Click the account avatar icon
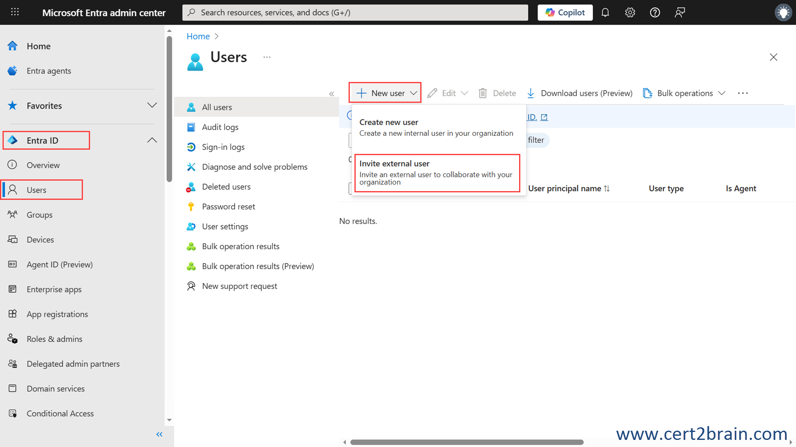This screenshot has width=796, height=447. [x=783, y=13]
